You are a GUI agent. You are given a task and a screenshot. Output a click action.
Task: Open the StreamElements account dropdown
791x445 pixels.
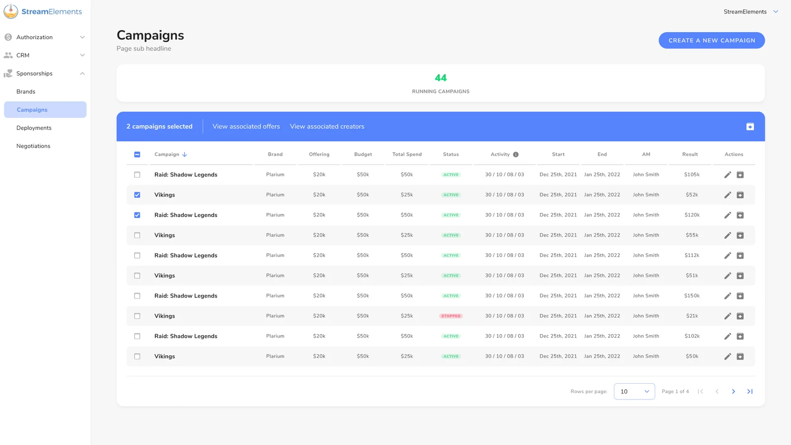[750, 11]
